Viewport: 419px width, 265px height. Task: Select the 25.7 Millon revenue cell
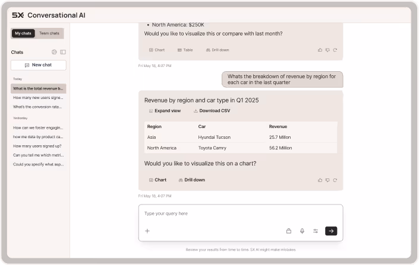coord(280,138)
